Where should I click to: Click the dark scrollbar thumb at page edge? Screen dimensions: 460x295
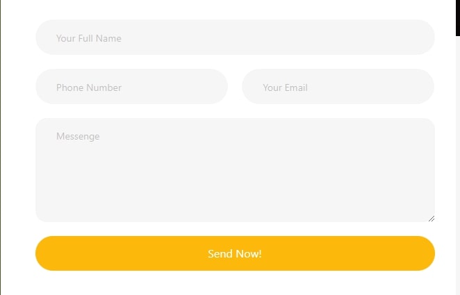coord(457,17)
